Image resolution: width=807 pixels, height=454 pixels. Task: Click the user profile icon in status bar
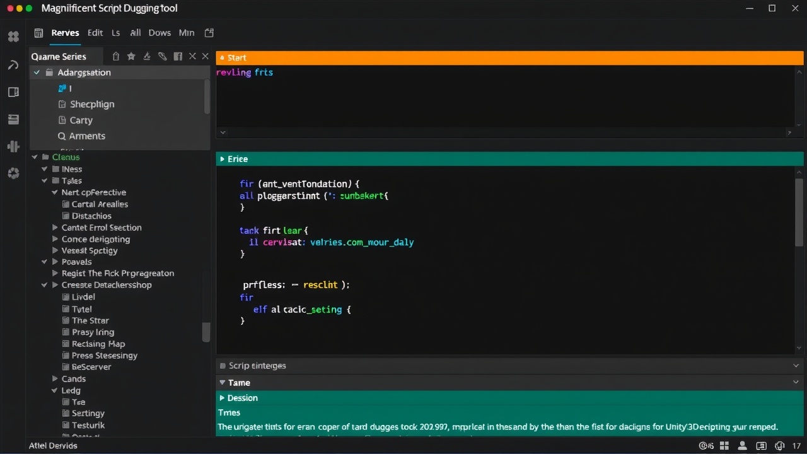coord(743,446)
